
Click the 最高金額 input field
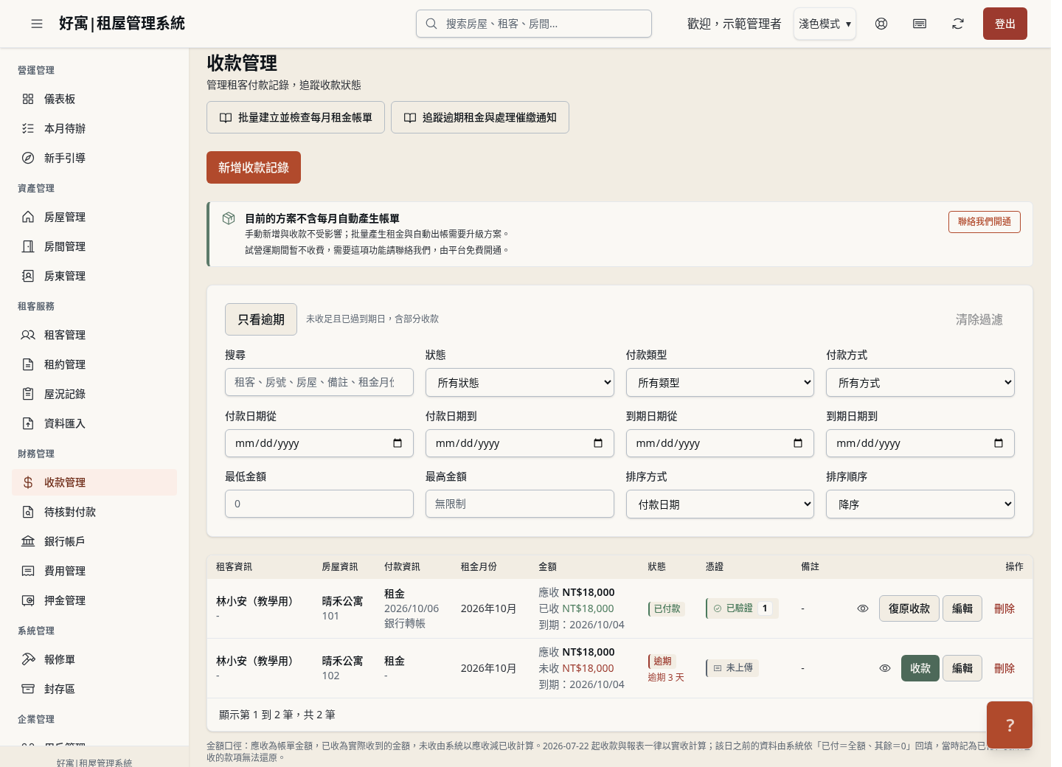pyautogui.click(x=520, y=504)
